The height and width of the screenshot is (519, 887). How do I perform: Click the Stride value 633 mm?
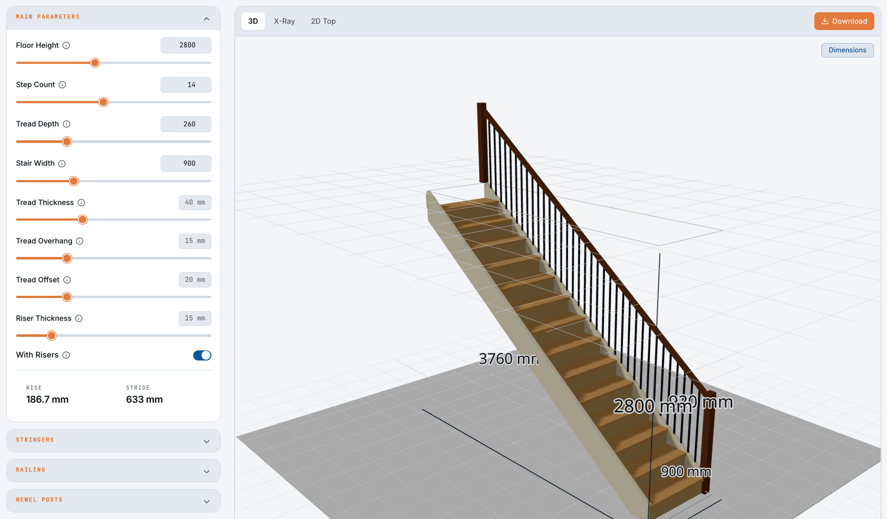(144, 399)
